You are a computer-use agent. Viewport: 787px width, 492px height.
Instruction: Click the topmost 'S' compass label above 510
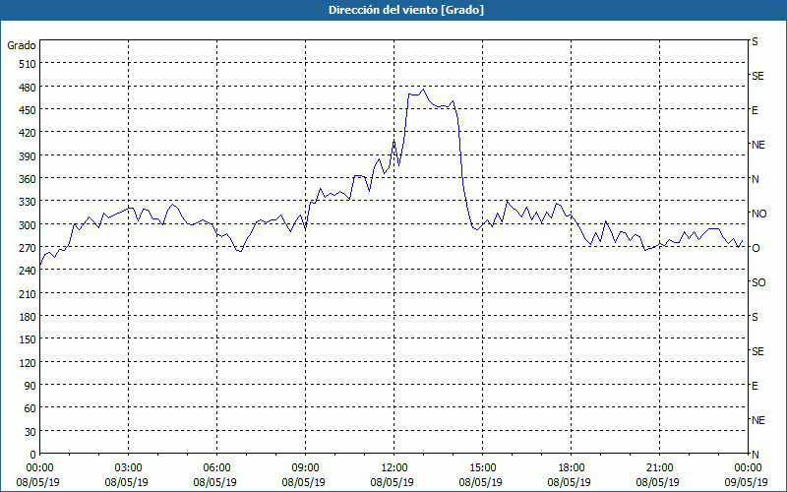coord(755,41)
